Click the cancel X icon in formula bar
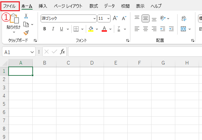This screenshot has width=202, height=140. pyautogui.click(x=47, y=52)
